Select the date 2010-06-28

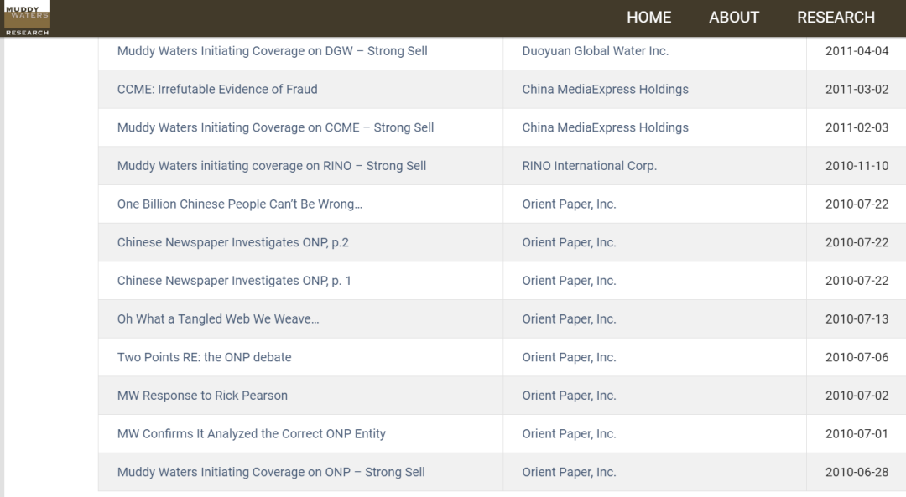pos(857,472)
